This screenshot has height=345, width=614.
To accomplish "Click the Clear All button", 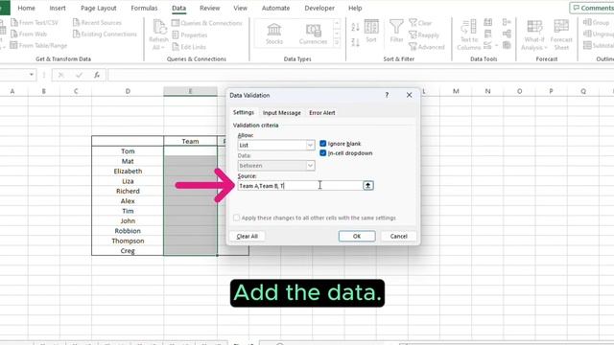I will pos(248,237).
